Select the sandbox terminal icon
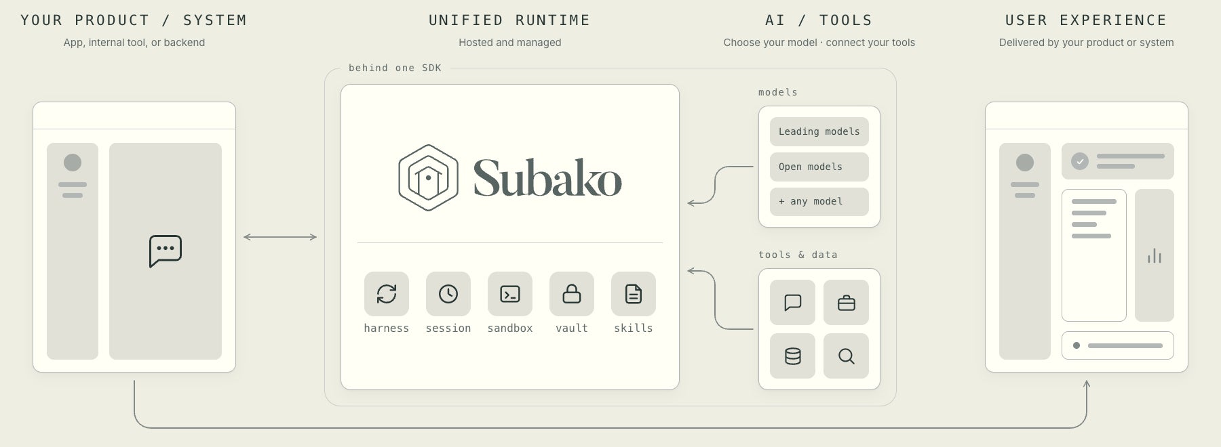 pyautogui.click(x=510, y=294)
